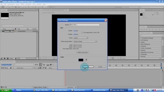This screenshot has width=164, height=92.
Task: Open the Edit menu
Action: click(x=5, y=4)
